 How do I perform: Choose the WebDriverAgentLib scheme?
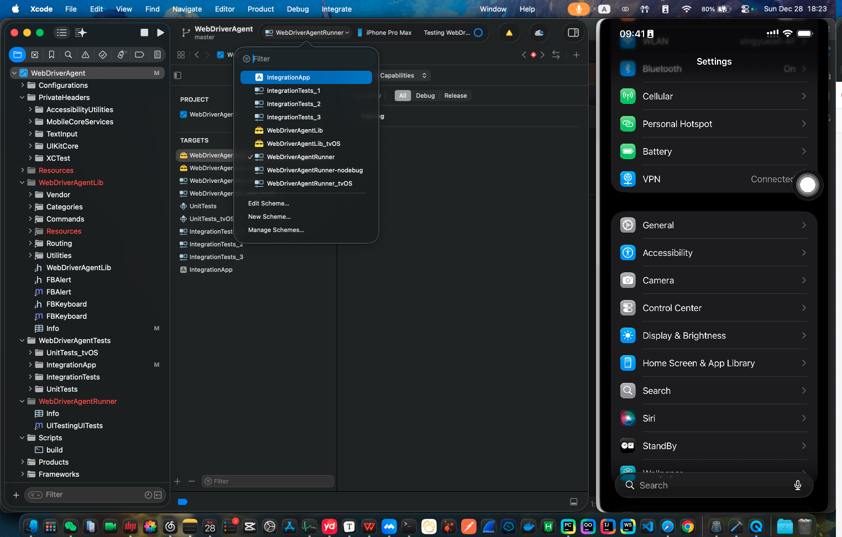[x=306, y=130]
